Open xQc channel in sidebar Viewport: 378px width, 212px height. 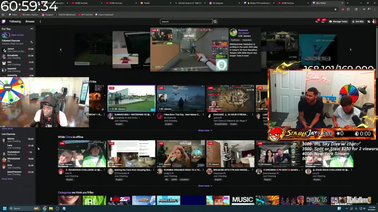tap(18, 63)
